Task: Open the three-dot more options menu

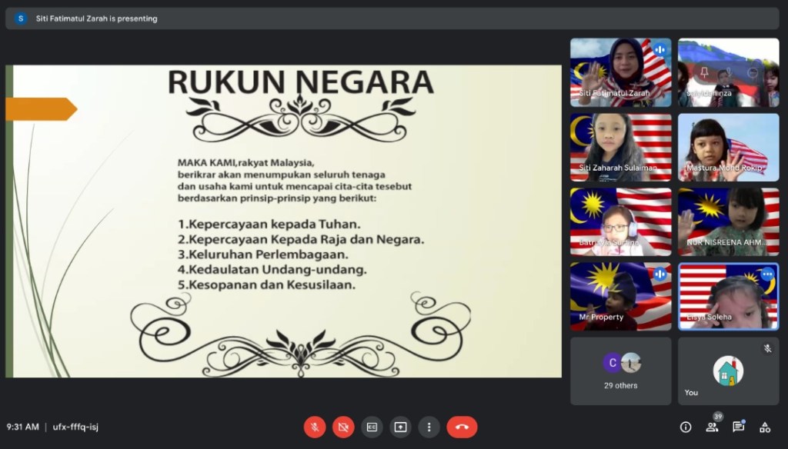Action: pos(429,427)
